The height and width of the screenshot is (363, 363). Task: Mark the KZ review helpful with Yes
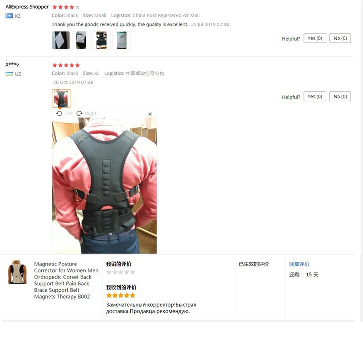pyautogui.click(x=315, y=38)
